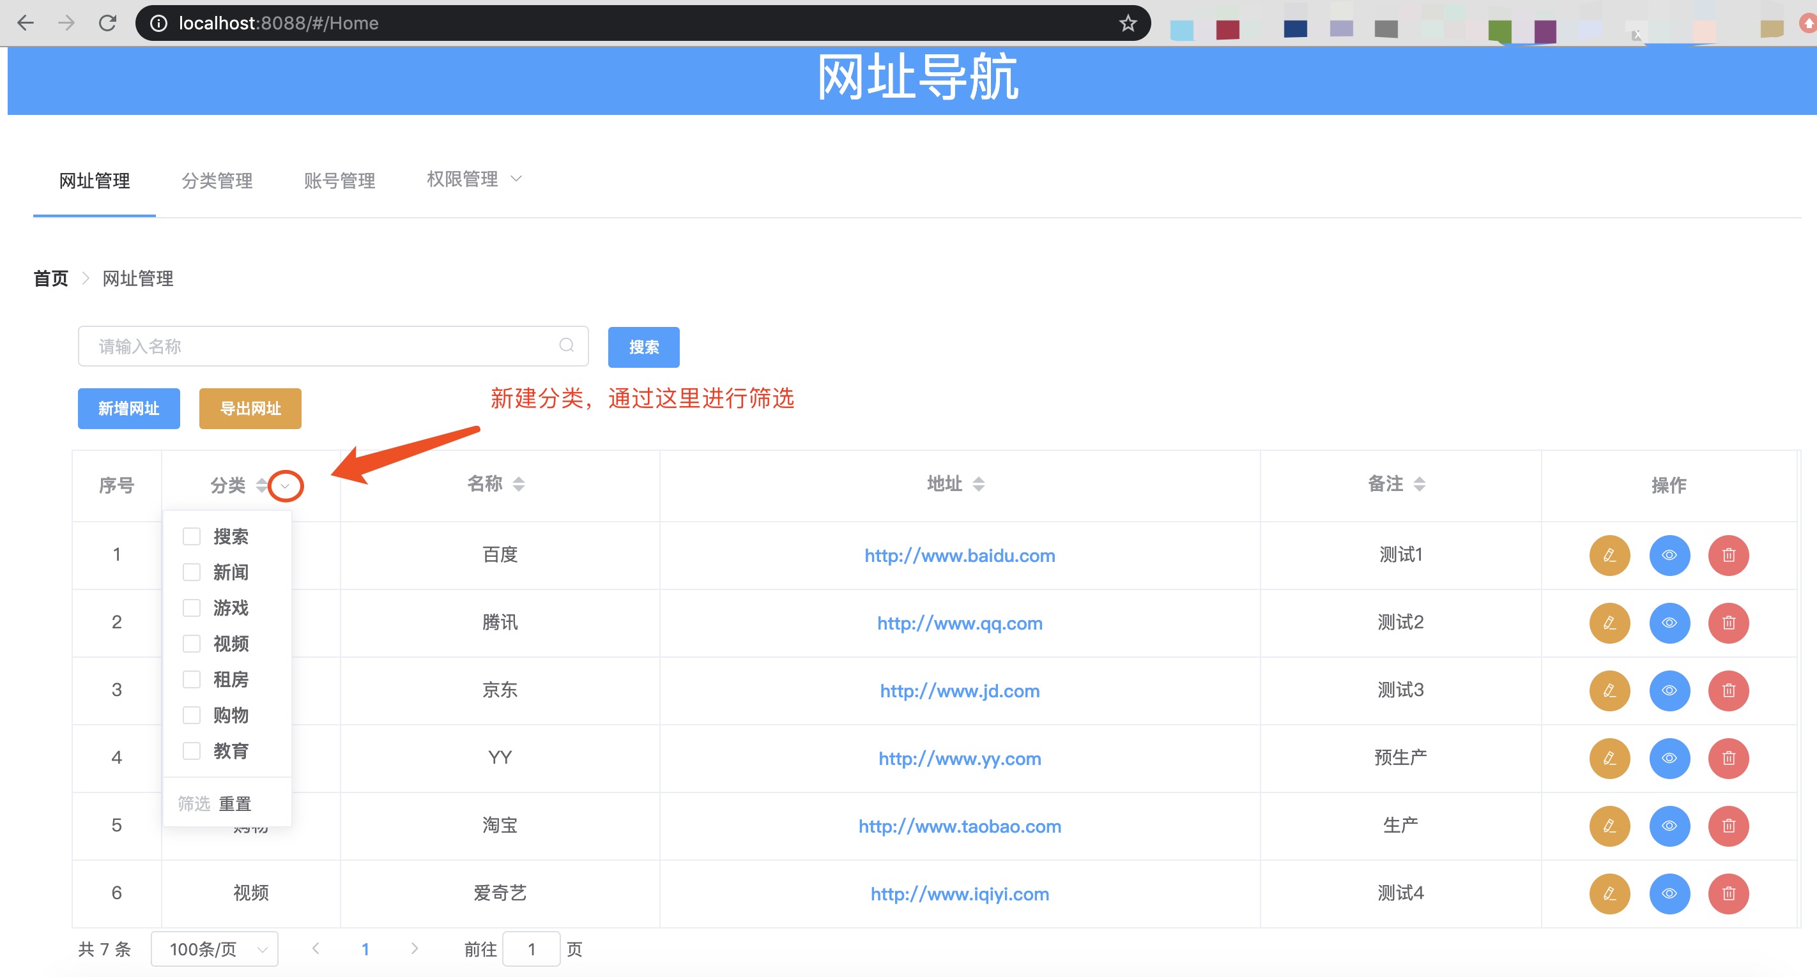The height and width of the screenshot is (977, 1817).
Task: Open the http://www.jd.com link
Action: click(x=960, y=692)
